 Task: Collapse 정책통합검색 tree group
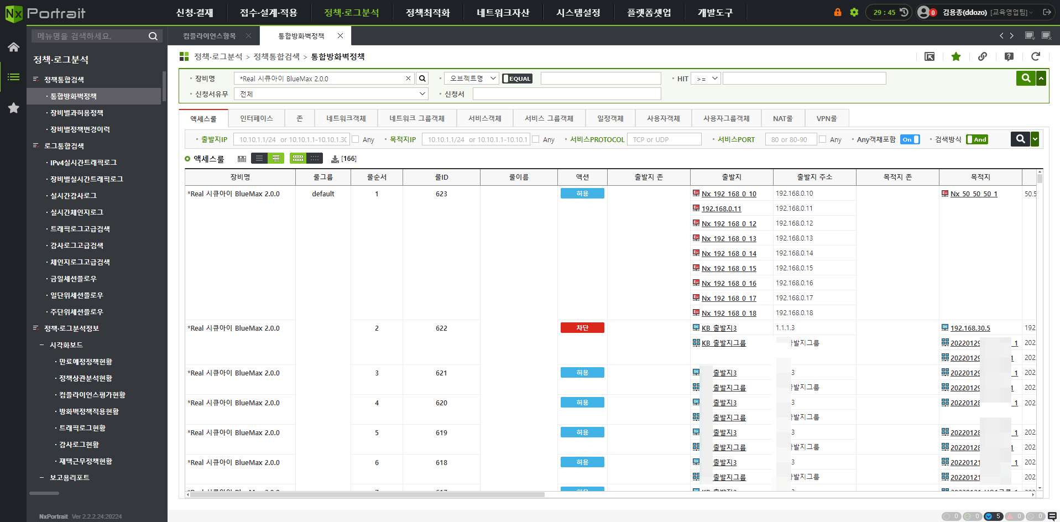[35, 79]
